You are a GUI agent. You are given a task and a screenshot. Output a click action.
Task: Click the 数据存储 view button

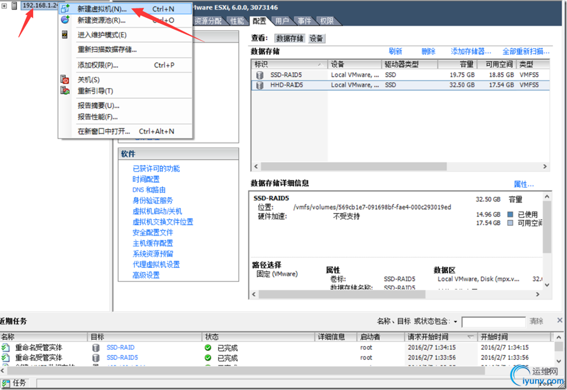point(290,38)
